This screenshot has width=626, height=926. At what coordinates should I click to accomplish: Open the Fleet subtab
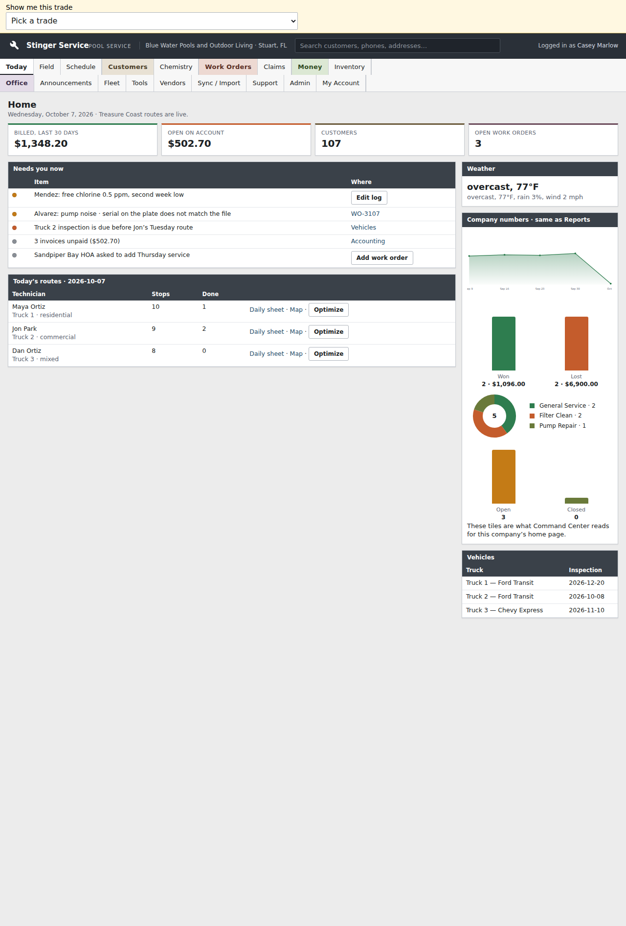(x=112, y=83)
